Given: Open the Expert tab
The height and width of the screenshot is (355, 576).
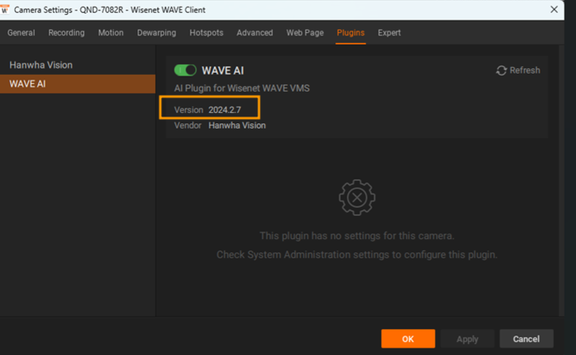Looking at the screenshot, I should click(389, 32).
